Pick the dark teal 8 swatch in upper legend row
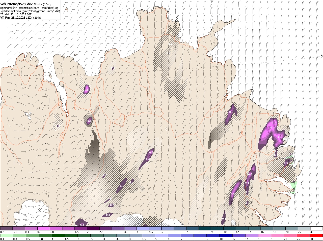This screenshot has height=241, width=323. point(205,228)
